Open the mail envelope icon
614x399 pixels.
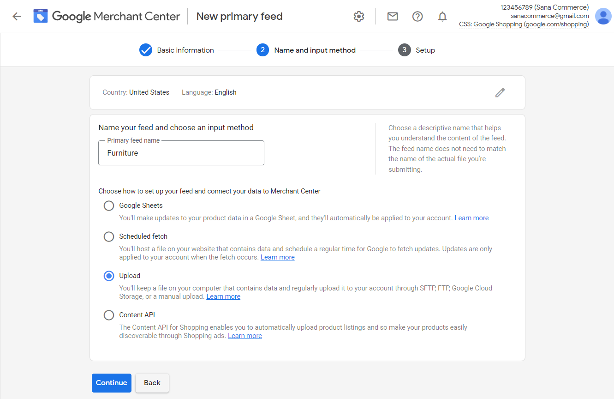[393, 17]
